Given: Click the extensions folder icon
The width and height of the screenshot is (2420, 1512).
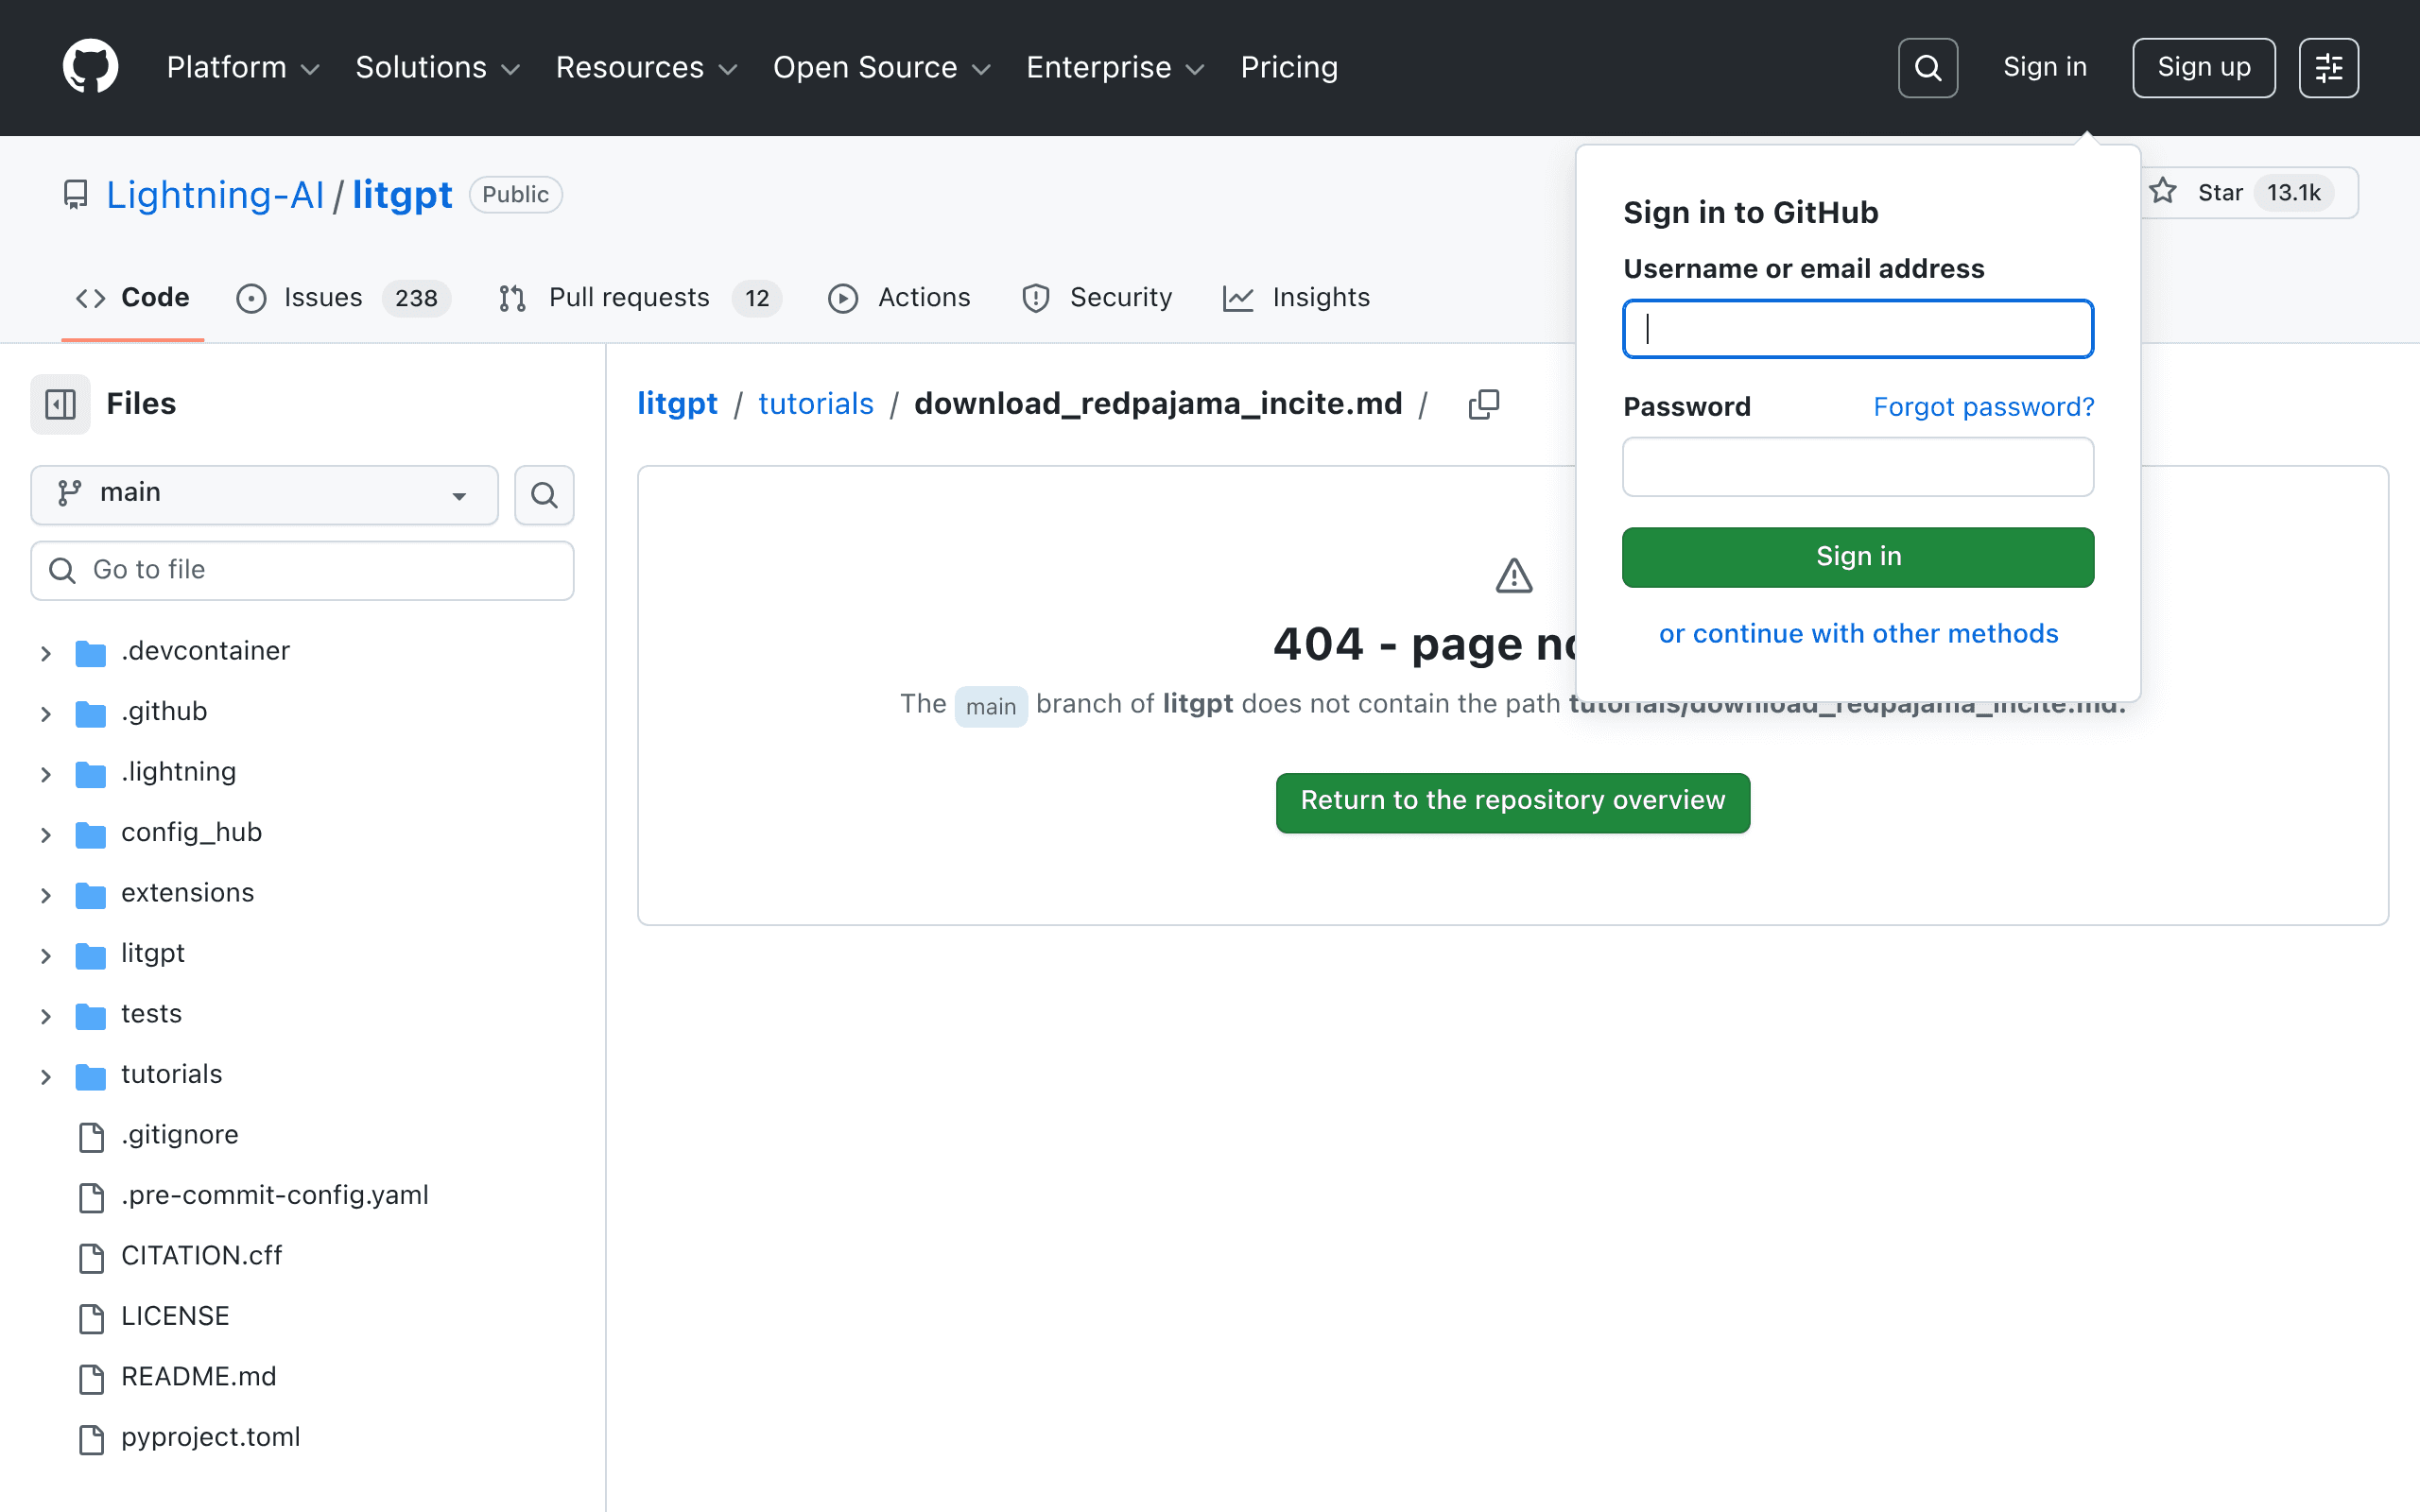Looking at the screenshot, I should point(91,895).
